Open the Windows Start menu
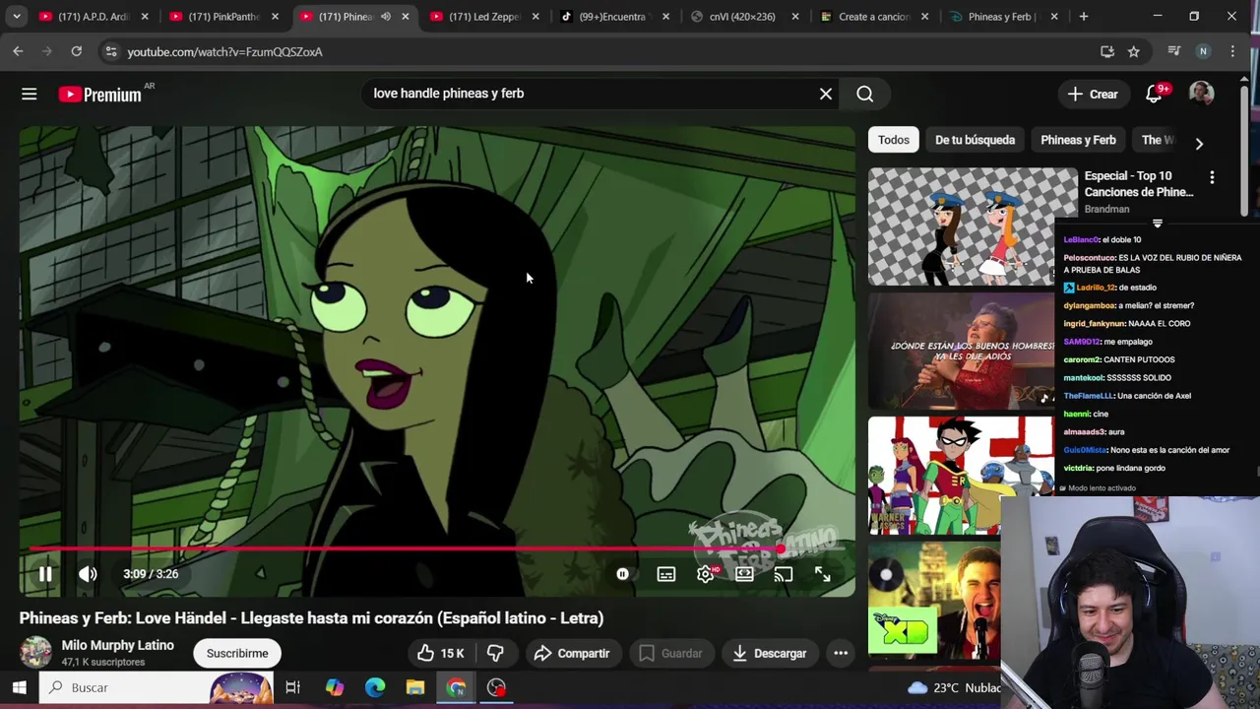 point(19,687)
